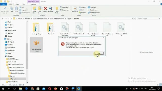The height and width of the screenshot is (91, 162).
Task: Open Microsoft Edge from the taskbar
Action: point(26,89)
